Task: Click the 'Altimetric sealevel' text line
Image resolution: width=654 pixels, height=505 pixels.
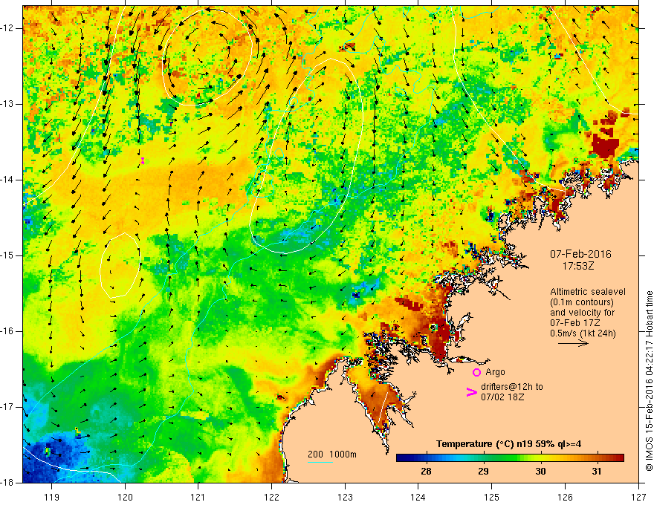Action: [x=588, y=292]
